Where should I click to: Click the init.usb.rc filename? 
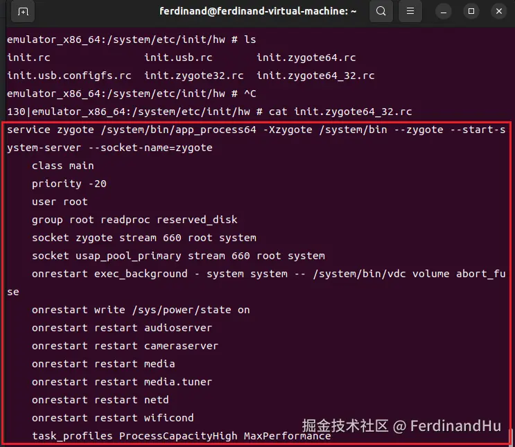tap(178, 58)
